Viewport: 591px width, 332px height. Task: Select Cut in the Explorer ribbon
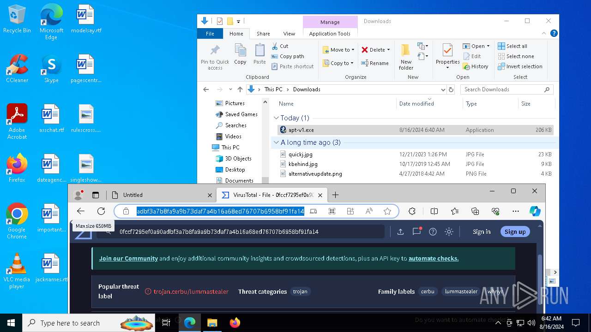pos(280,46)
